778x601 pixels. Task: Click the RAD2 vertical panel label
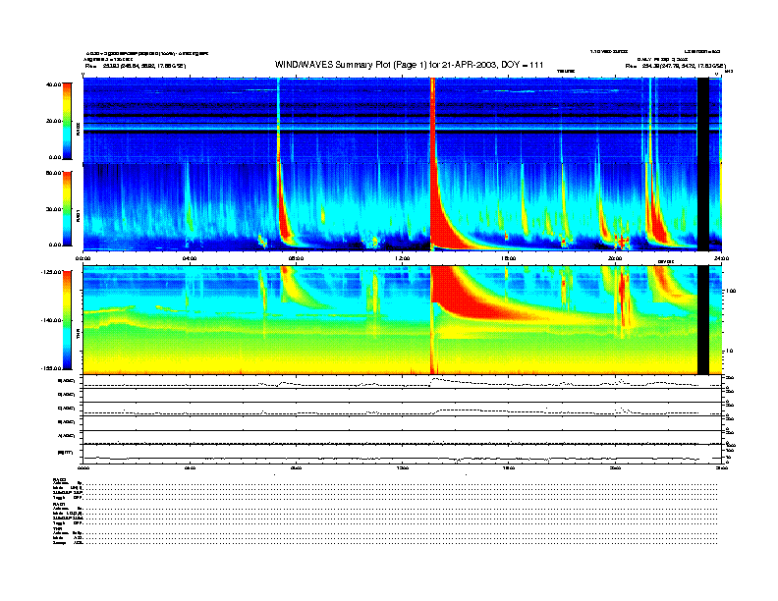pos(78,130)
